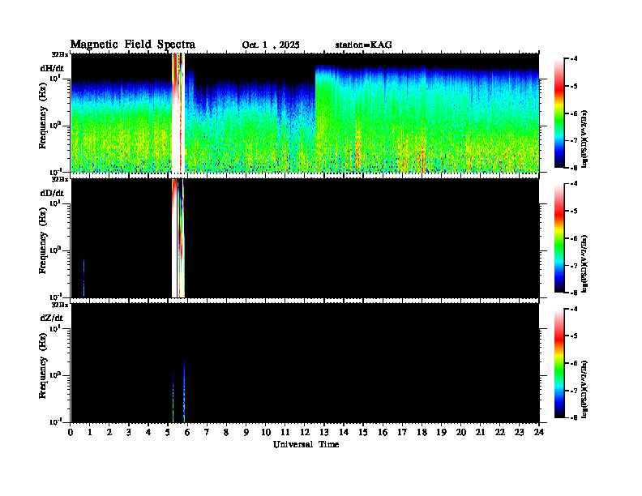Click hour 5 on the time axis
Viewport: 642px width, 496px height.
(x=168, y=433)
